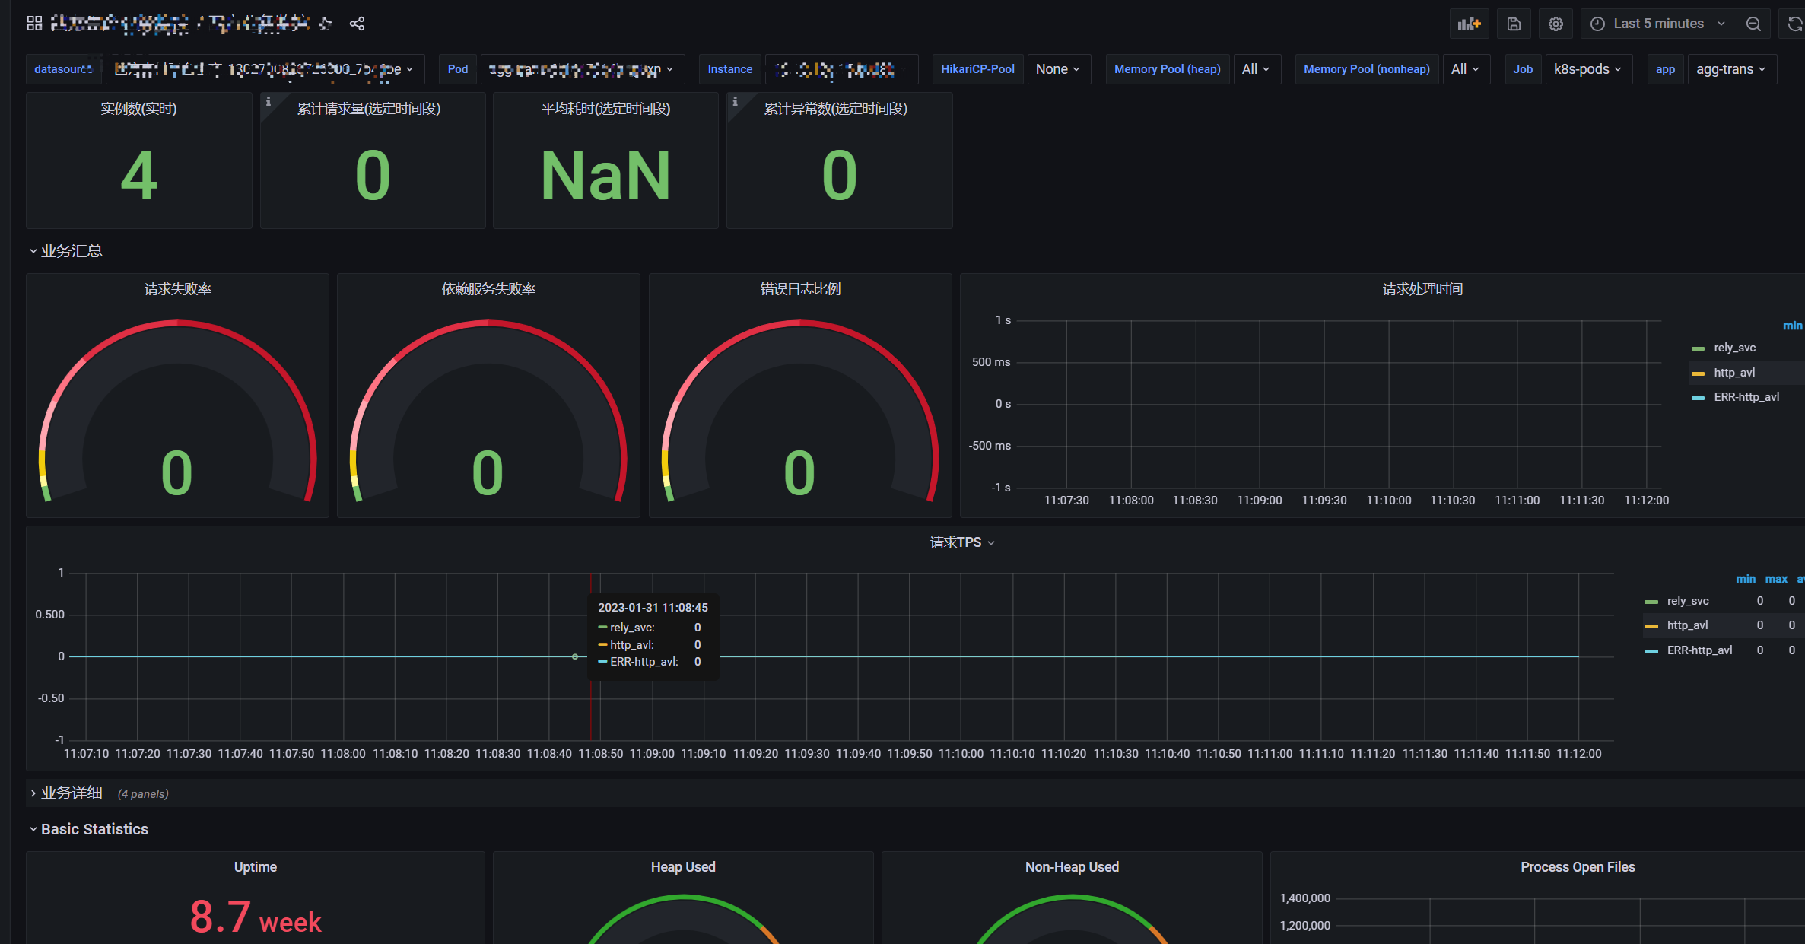The width and height of the screenshot is (1805, 944).
Task: Click the share dashboard icon
Action: tap(357, 24)
